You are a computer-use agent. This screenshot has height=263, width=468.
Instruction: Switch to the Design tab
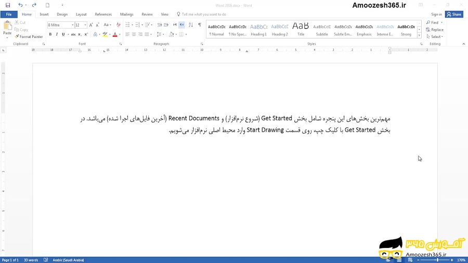point(62,15)
